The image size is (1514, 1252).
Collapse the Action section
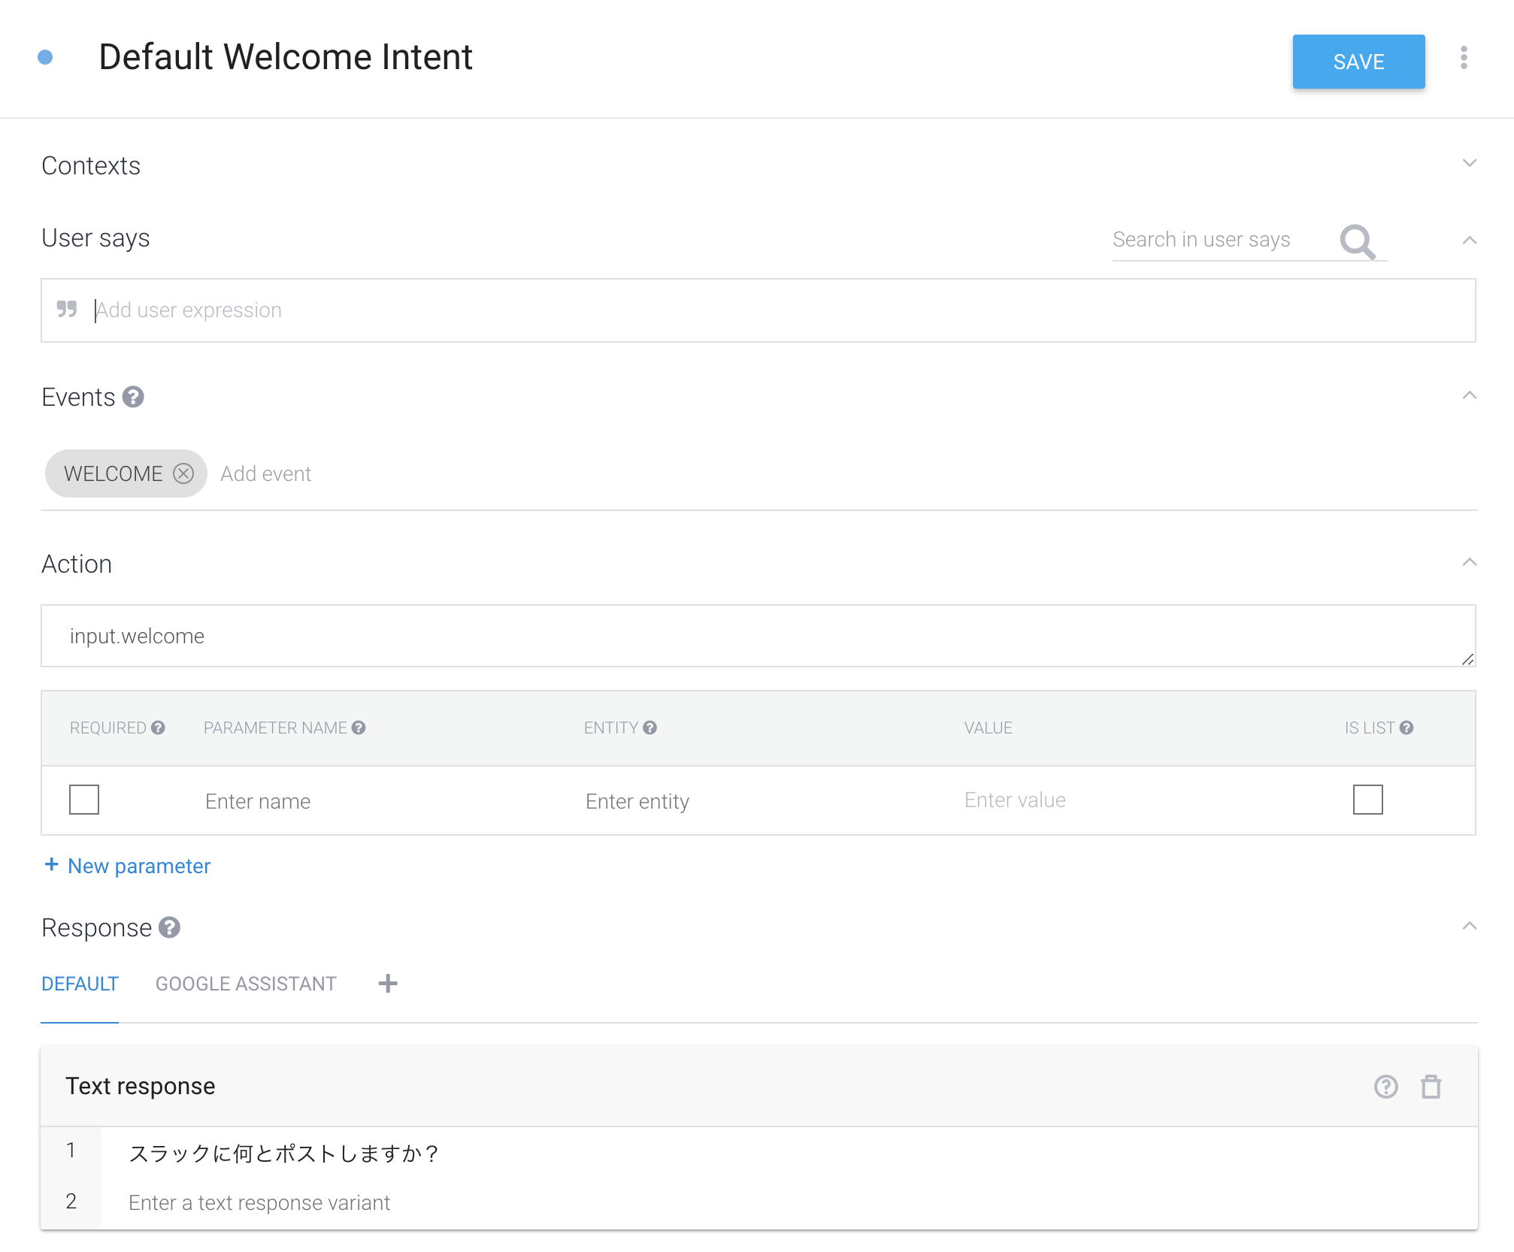(1469, 563)
